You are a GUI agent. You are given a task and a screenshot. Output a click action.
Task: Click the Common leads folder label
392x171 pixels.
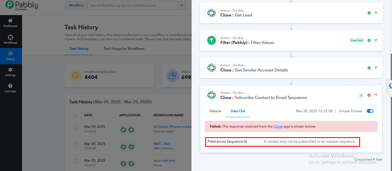163,132
